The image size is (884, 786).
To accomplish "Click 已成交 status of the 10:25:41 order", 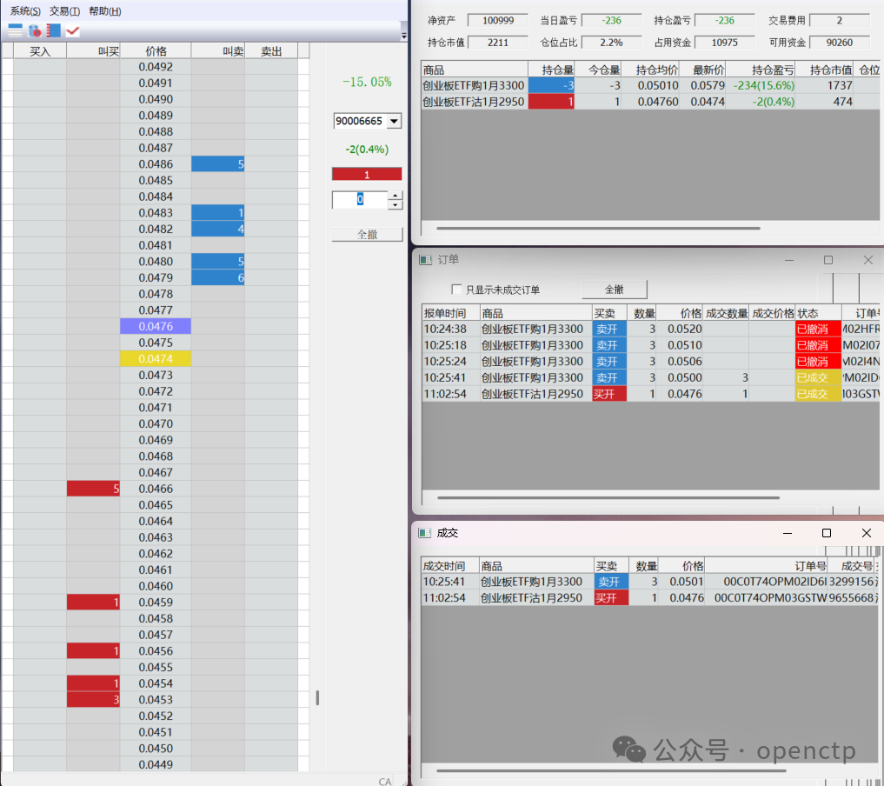I will coord(818,377).
